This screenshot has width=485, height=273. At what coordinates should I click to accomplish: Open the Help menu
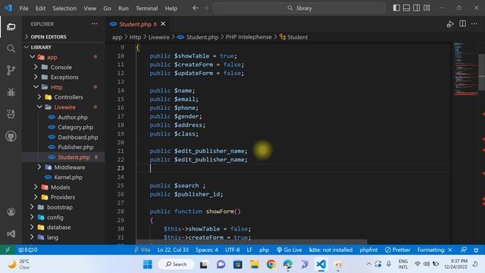tap(171, 8)
